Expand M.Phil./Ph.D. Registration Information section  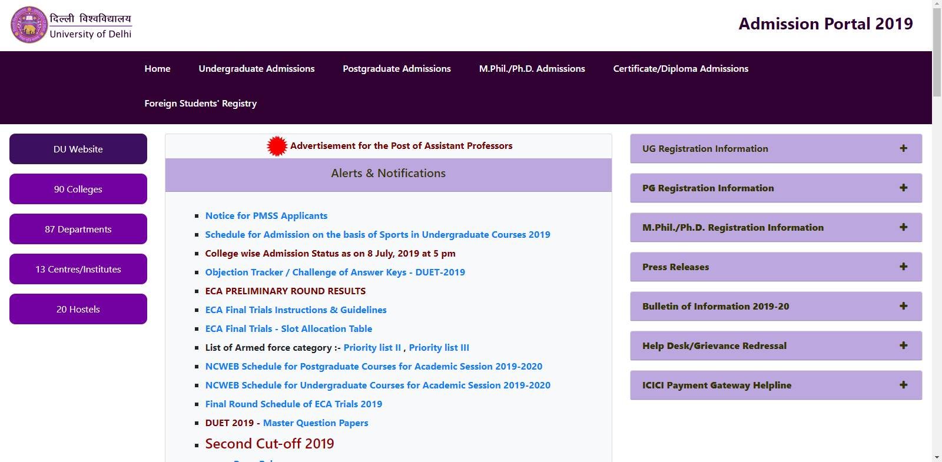775,228
